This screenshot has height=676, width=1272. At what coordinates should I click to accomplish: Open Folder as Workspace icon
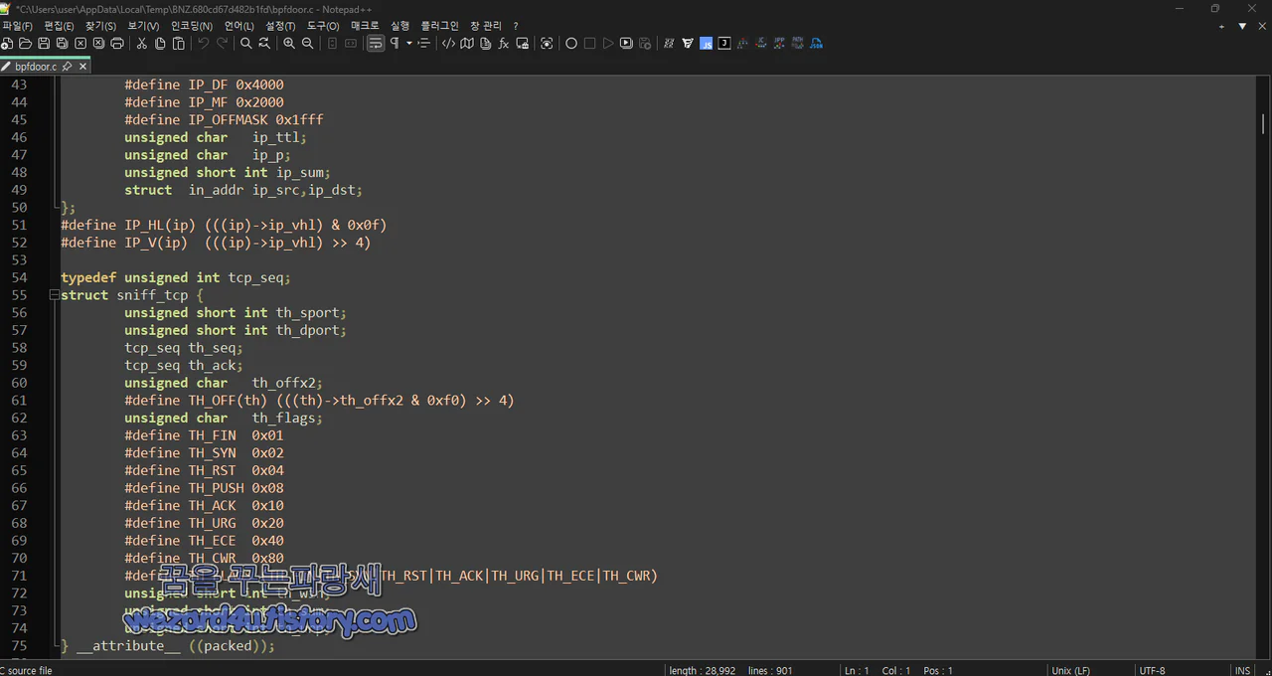click(x=523, y=44)
